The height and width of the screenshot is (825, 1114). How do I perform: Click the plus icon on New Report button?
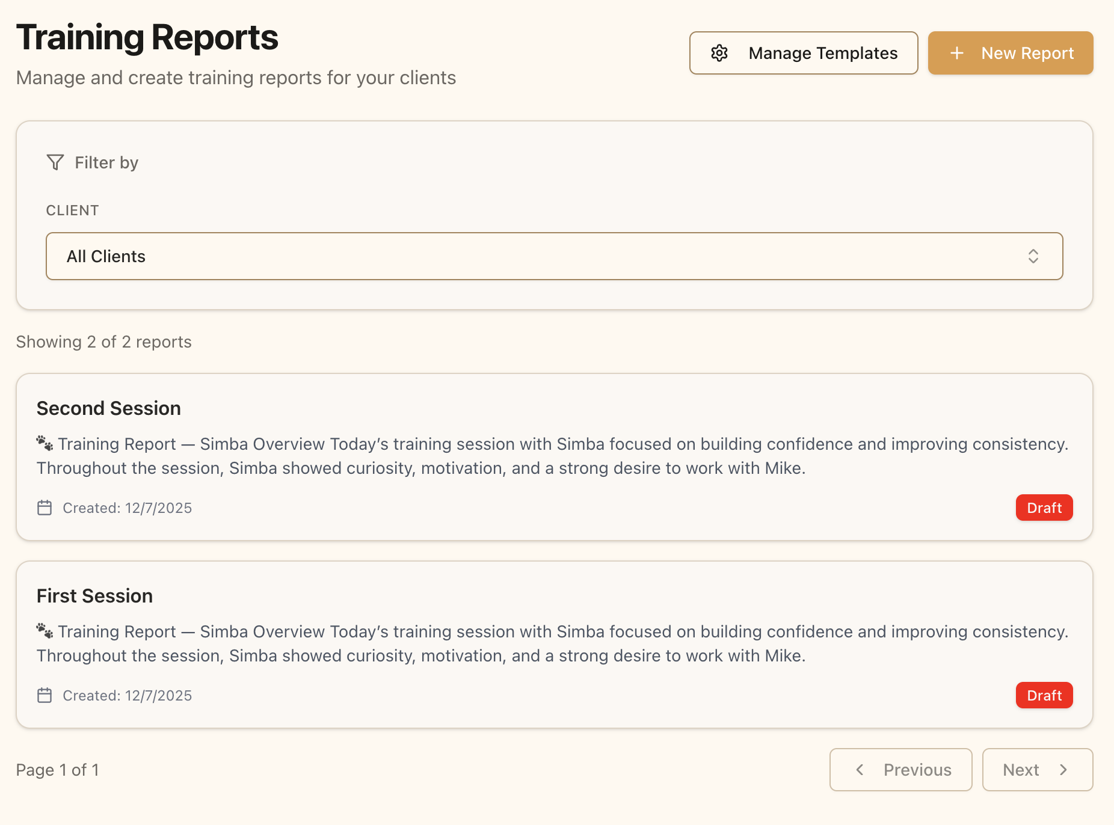coord(957,53)
